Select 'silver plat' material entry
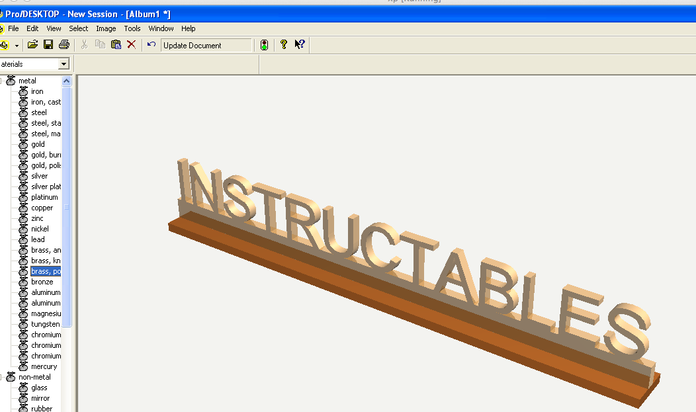696x412 pixels. click(46, 186)
